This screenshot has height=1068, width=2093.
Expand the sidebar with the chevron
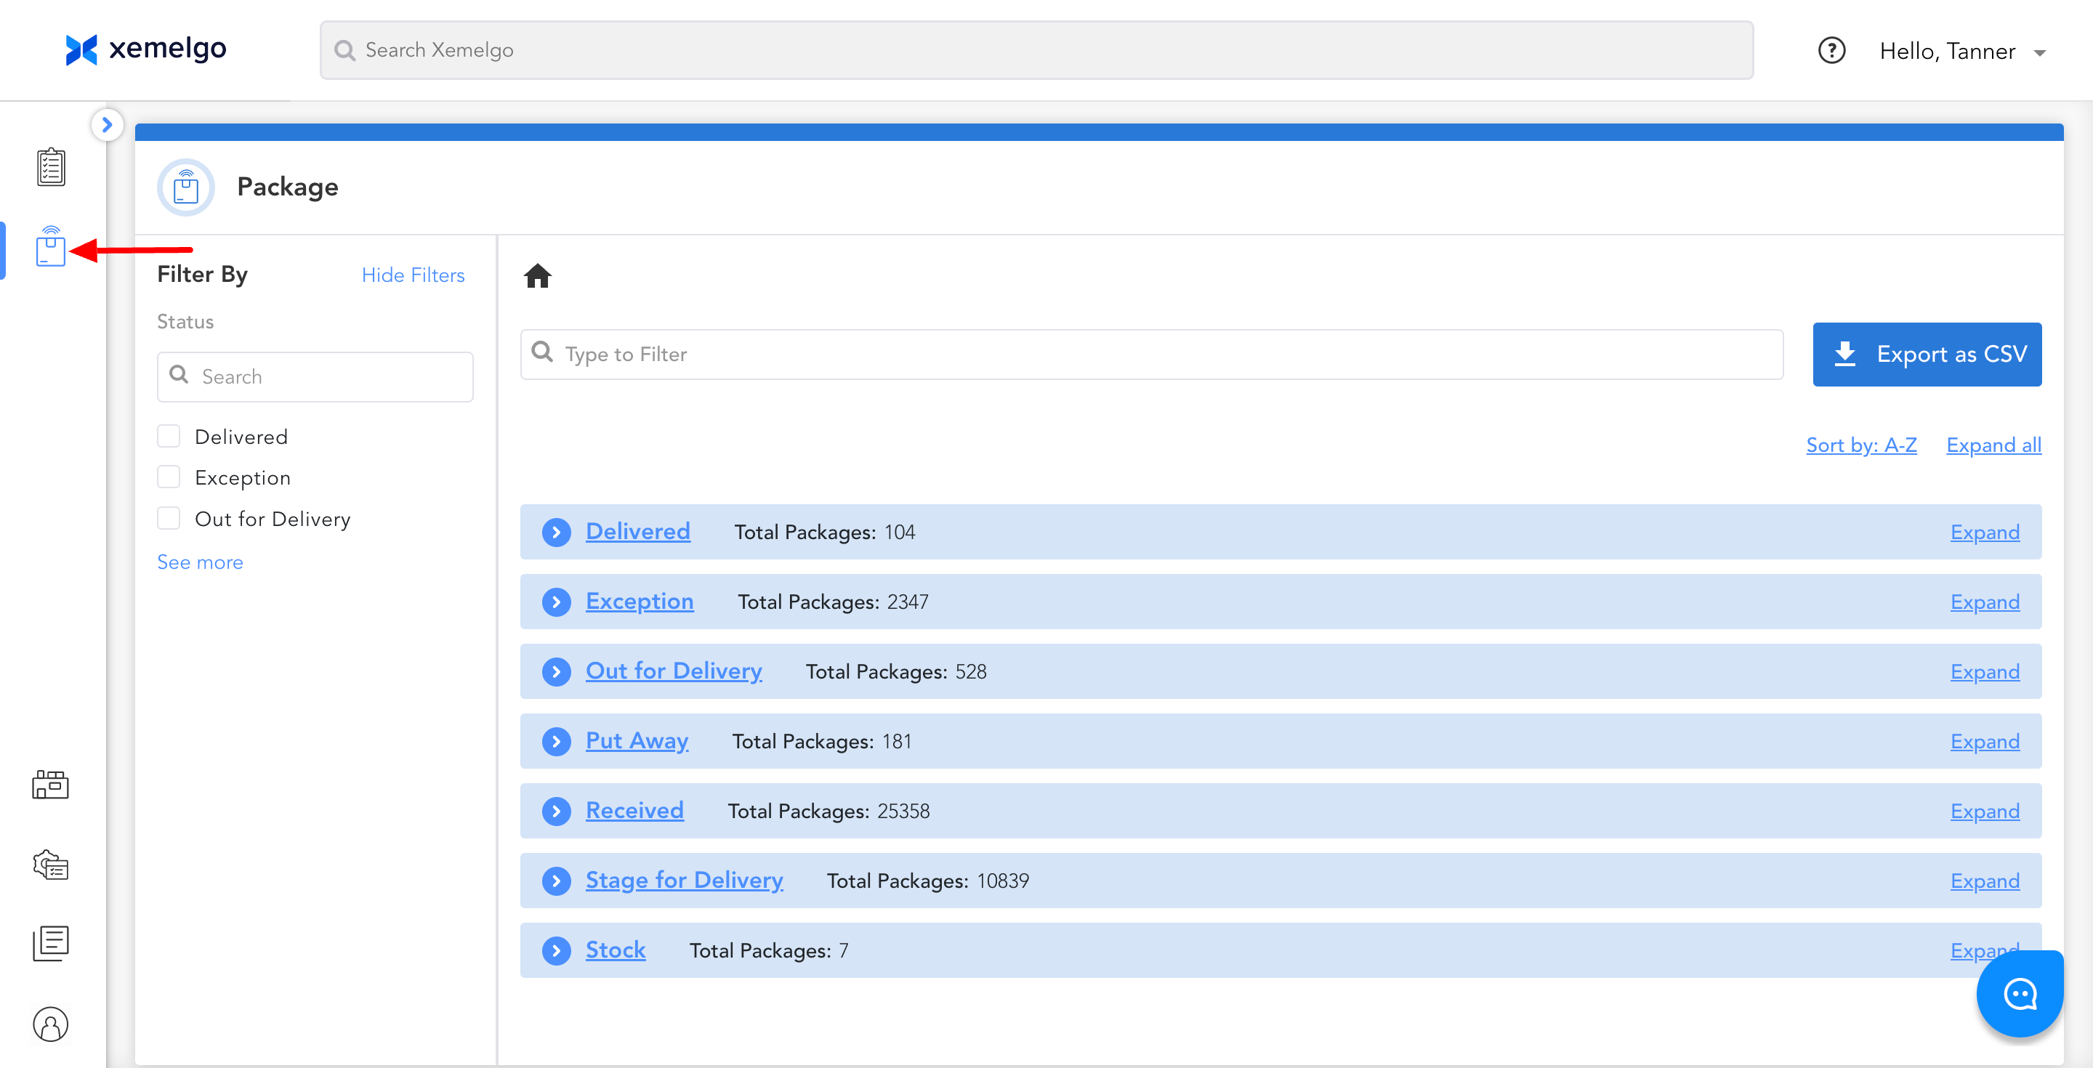(106, 125)
